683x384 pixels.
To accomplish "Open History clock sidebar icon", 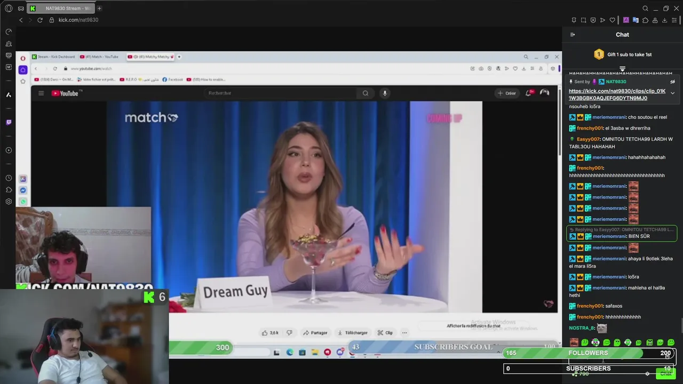I will click(9, 178).
